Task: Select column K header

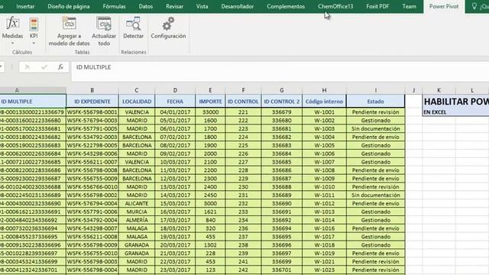Action: 439,90
